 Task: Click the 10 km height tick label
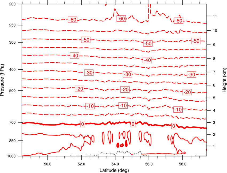click(215, 31)
